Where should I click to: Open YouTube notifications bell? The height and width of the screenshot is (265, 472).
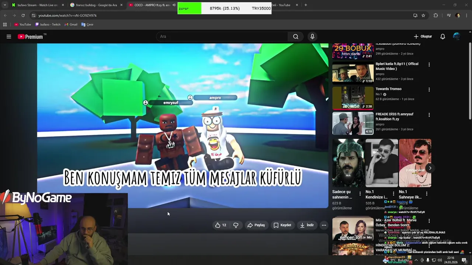pos(443,36)
